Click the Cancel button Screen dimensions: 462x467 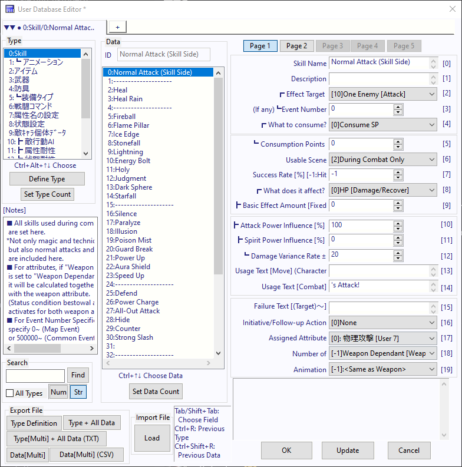(x=409, y=451)
